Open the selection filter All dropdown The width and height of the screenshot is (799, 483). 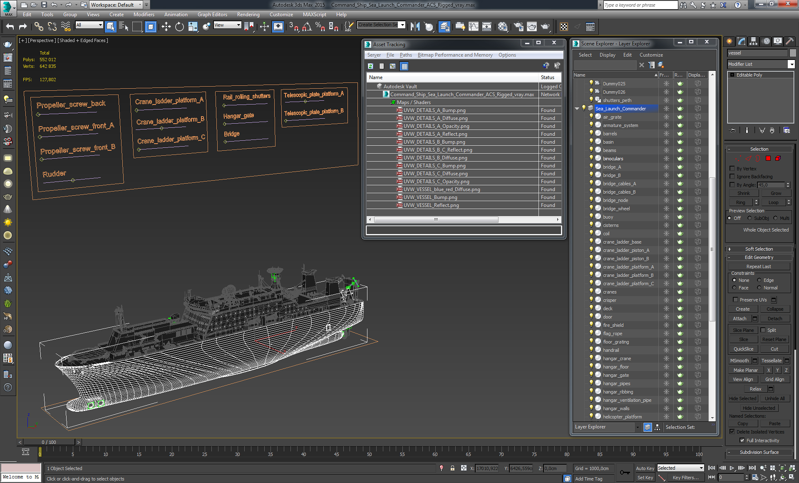point(100,25)
